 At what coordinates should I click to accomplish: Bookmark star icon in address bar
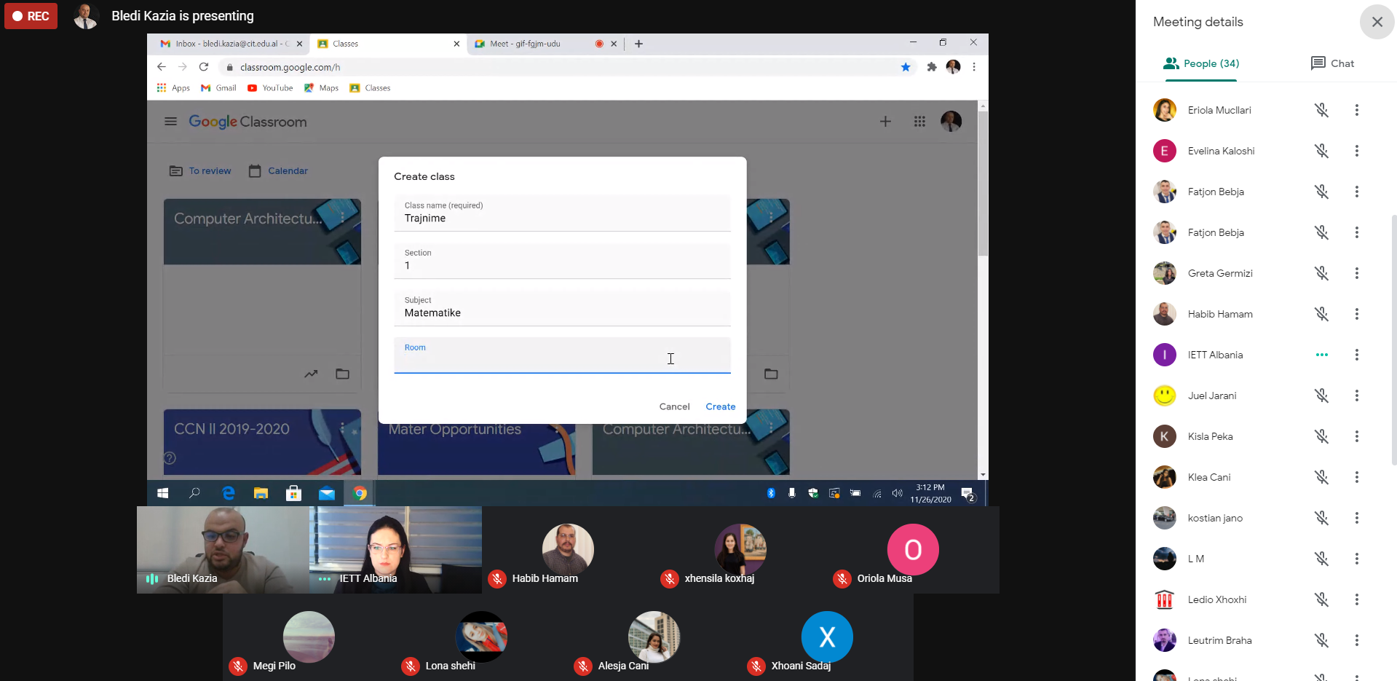(906, 67)
